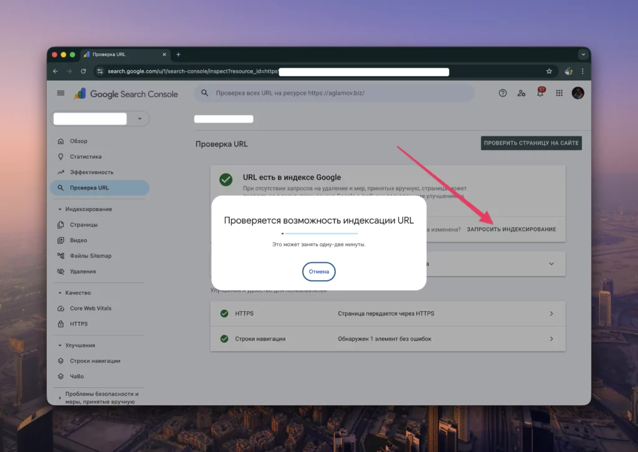Open the Google apps grid
Screen dimensions: 638x452
pyautogui.click(x=559, y=93)
